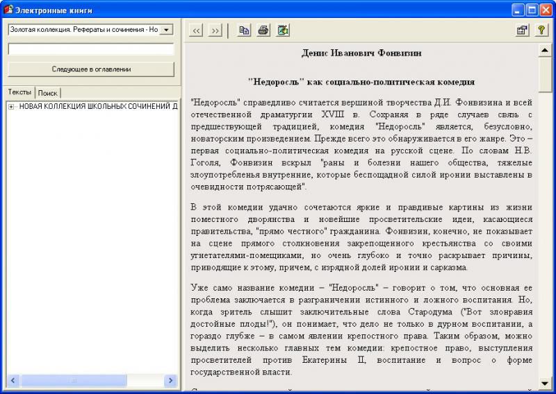Click the previous page double-arrow button
The height and width of the screenshot is (394, 556).
point(197,31)
